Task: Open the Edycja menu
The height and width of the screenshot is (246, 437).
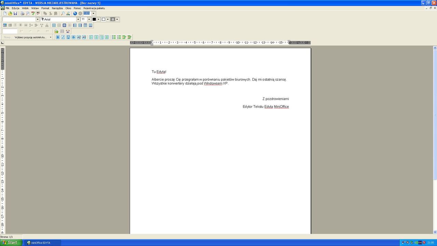Action: [15, 8]
